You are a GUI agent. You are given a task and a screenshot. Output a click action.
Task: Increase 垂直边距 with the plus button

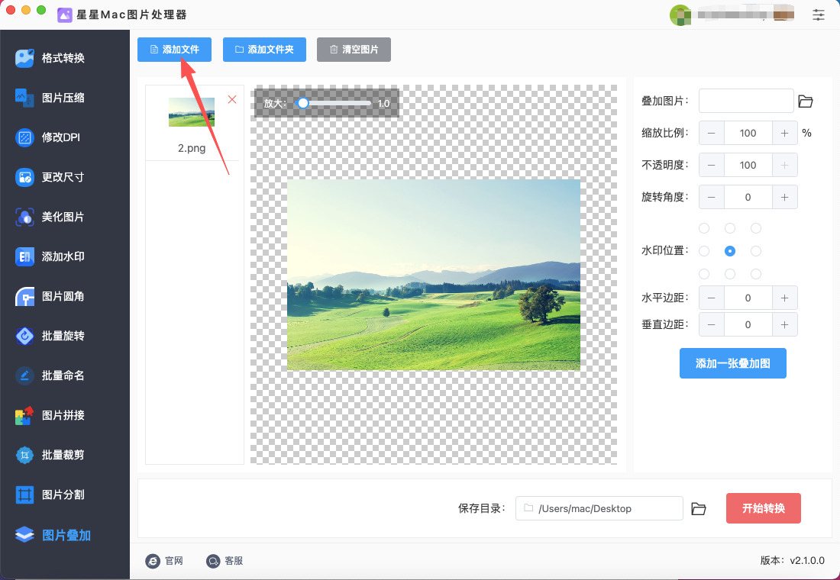pyautogui.click(x=785, y=324)
